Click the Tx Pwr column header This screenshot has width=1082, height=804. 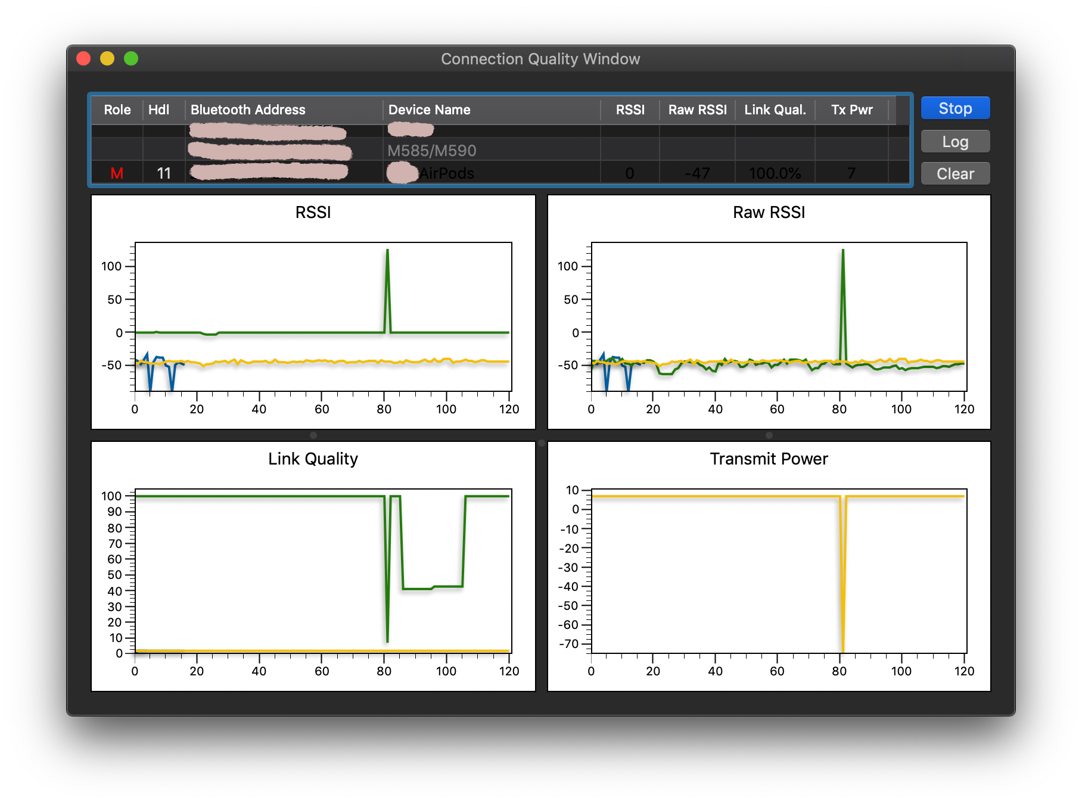tap(851, 110)
